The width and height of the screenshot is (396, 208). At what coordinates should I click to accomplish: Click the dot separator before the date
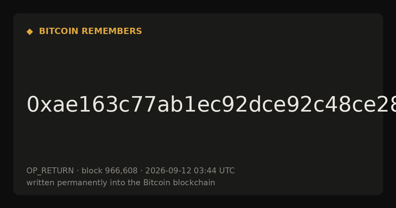click(141, 171)
